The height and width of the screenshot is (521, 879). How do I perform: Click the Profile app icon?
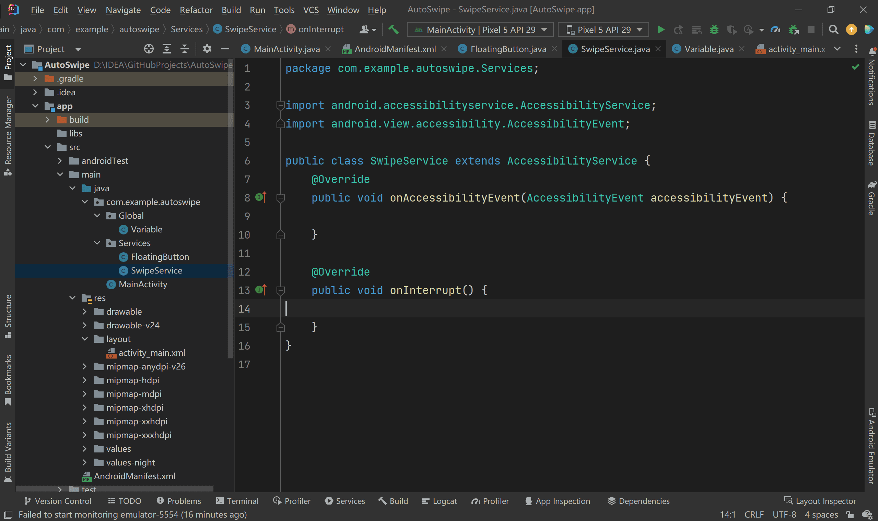coord(749,30)
